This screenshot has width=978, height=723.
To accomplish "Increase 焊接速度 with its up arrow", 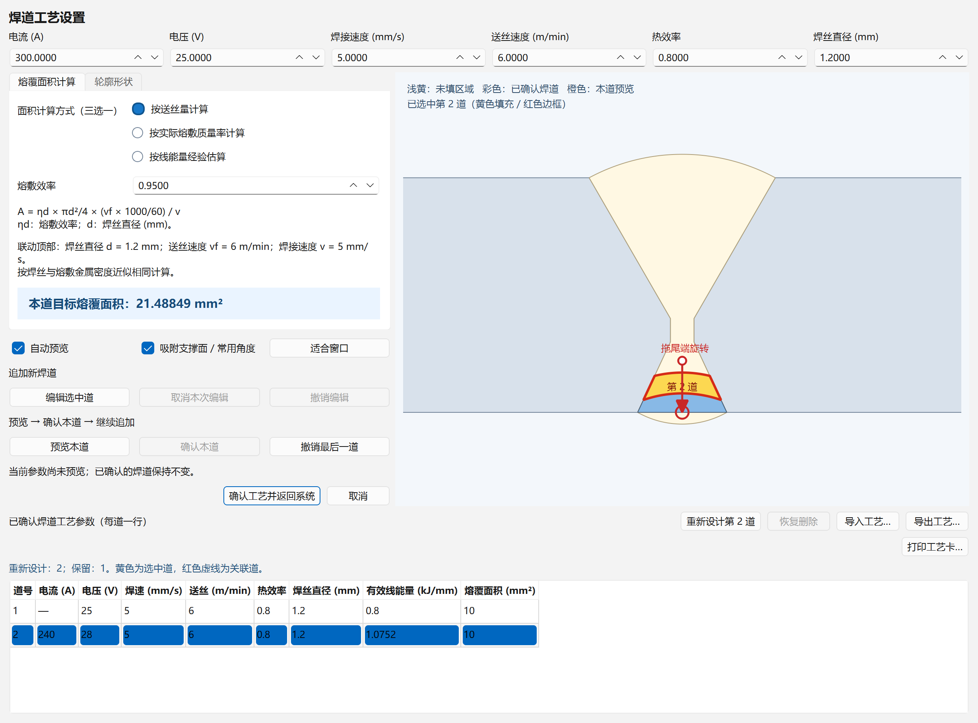I will [x=460, y=57].
